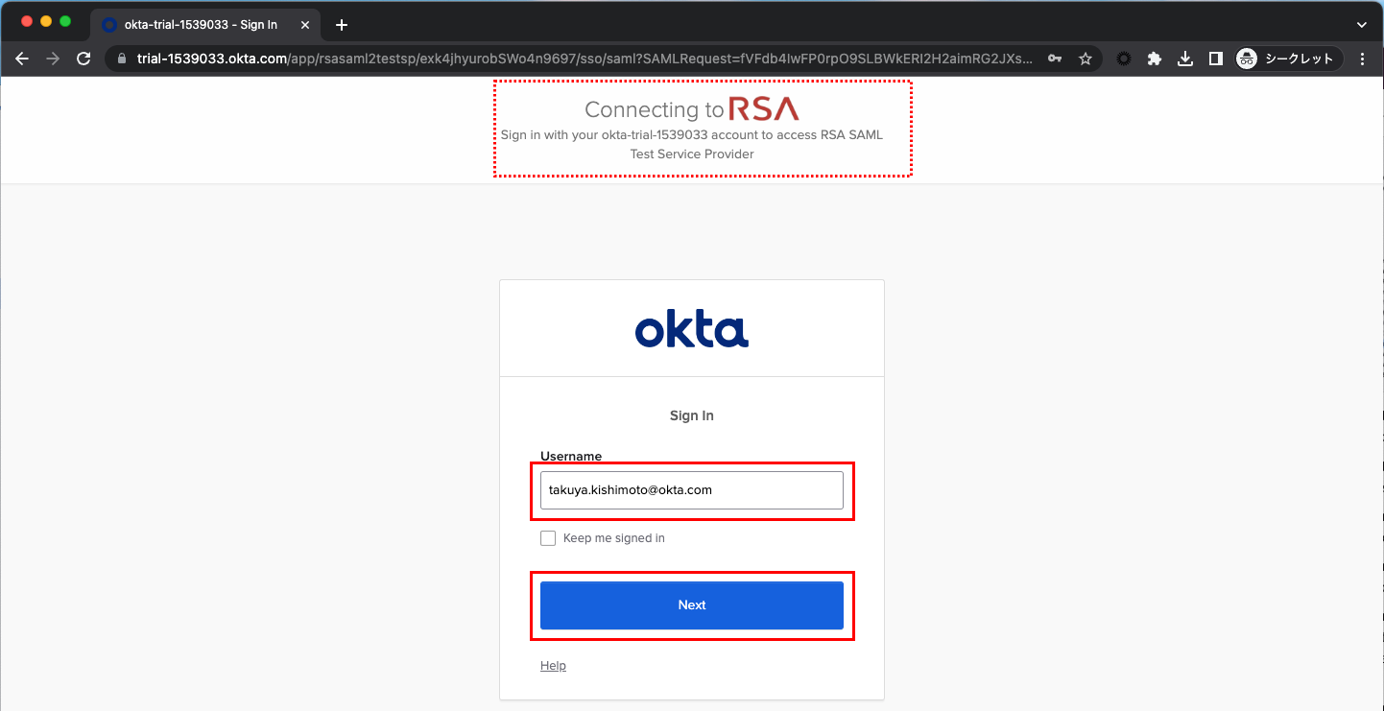Close the Okta Sign In tab

[x=305, y=24]
